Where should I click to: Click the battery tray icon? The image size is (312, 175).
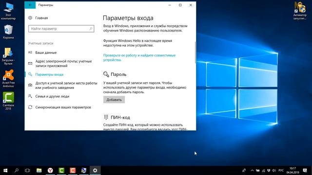pos(258,171)
